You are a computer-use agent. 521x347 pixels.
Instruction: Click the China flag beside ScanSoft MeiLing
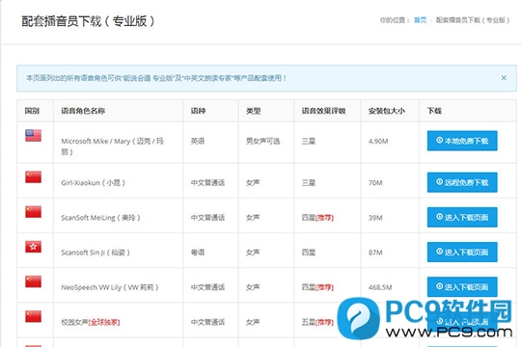coord(33,212)
